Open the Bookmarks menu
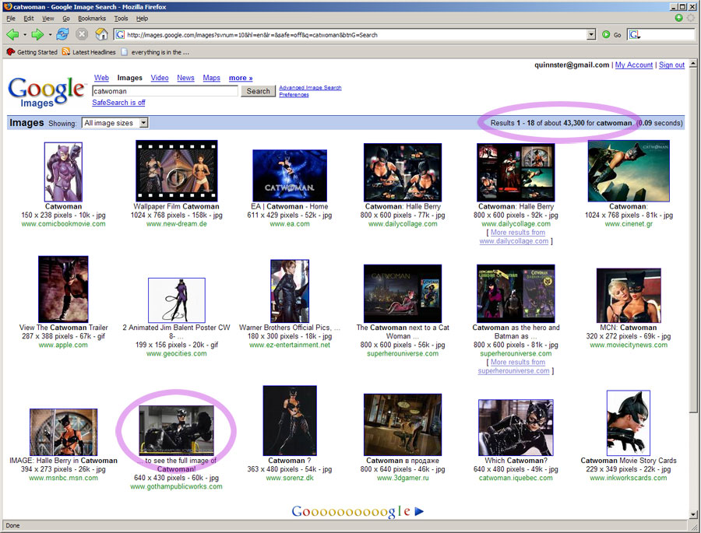Image resolution: width=701 pixels, height=533 pixels. (92, 19)
